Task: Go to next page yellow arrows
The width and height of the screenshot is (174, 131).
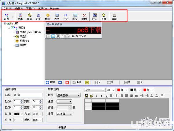Action: [x=87, y=83]
